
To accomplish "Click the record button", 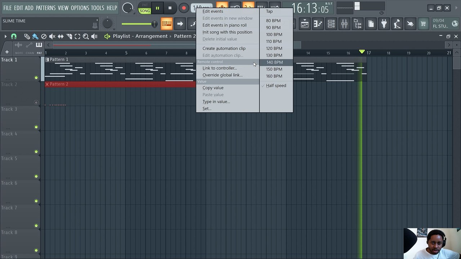I will click(184, 8).
